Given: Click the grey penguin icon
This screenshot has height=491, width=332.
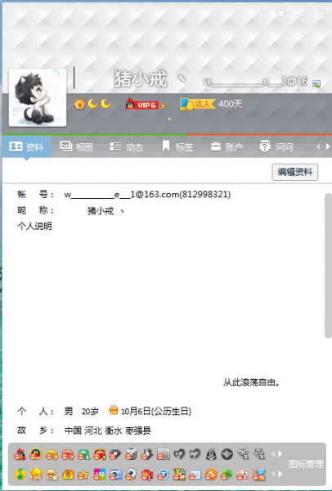Looking at the screenshot, I should [x=211, y=453].
